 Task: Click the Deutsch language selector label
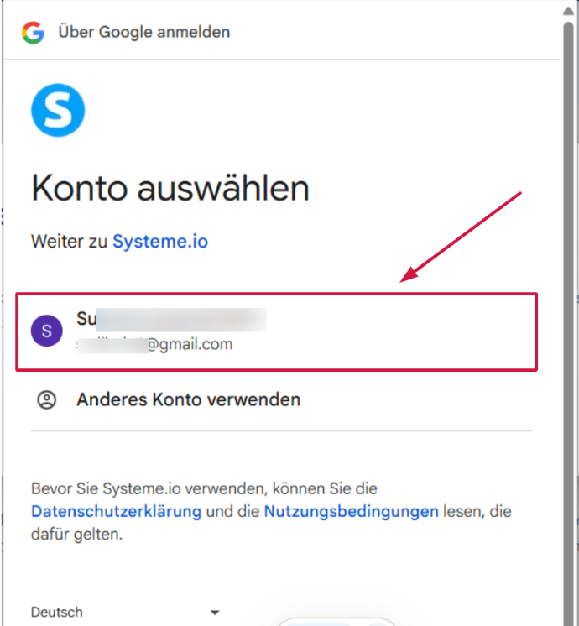point(57,612)
